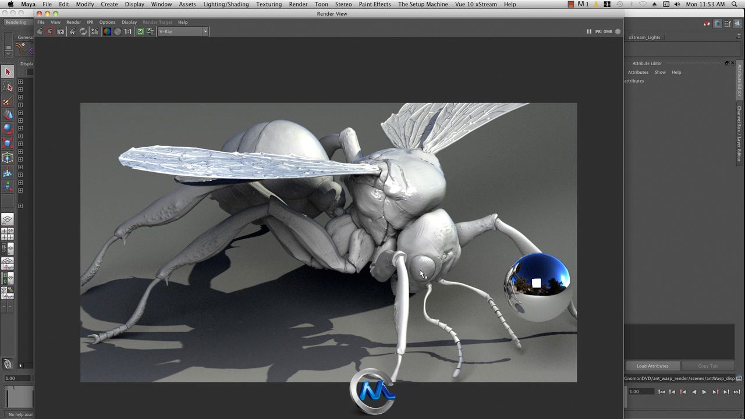
Task: Open the Help menu in Render View
Action: pyautogui.click(x=183, y=22)
